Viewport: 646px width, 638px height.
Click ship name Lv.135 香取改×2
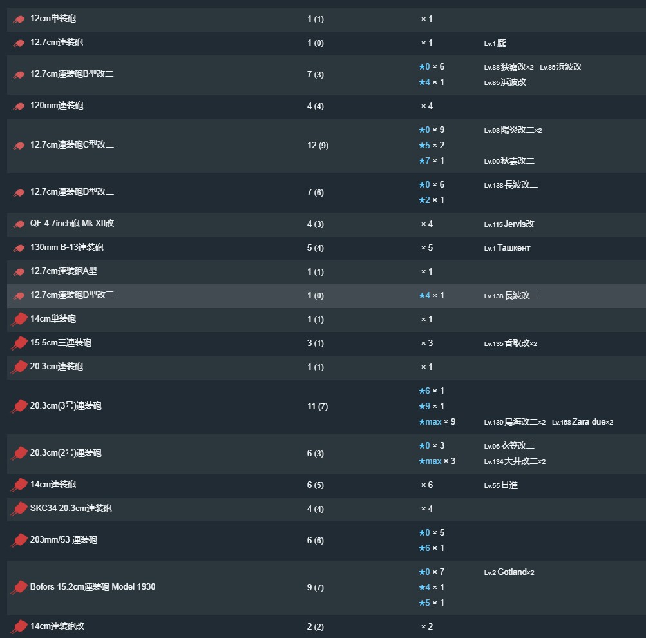511,343
